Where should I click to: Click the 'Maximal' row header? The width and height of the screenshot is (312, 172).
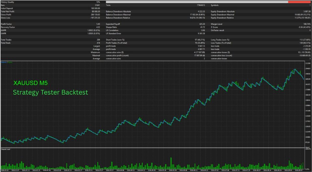point(97,56)
